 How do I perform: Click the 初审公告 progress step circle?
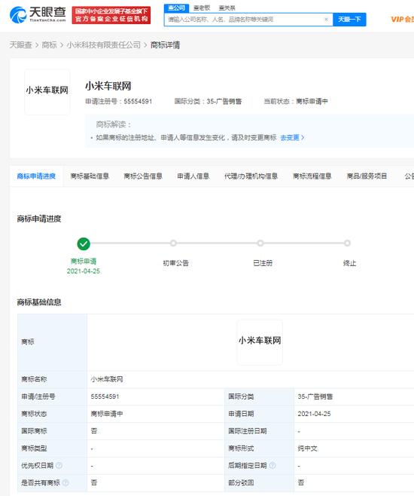click(x=173, y=243)
